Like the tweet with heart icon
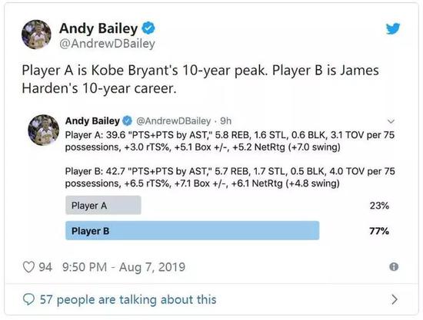Image resolution: width=423 pixels, height=320 pixels. tap(28, 267)
